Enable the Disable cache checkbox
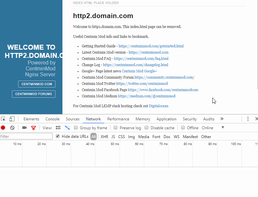The height and width of the screenshot is (197, 258). pos(146,128)
